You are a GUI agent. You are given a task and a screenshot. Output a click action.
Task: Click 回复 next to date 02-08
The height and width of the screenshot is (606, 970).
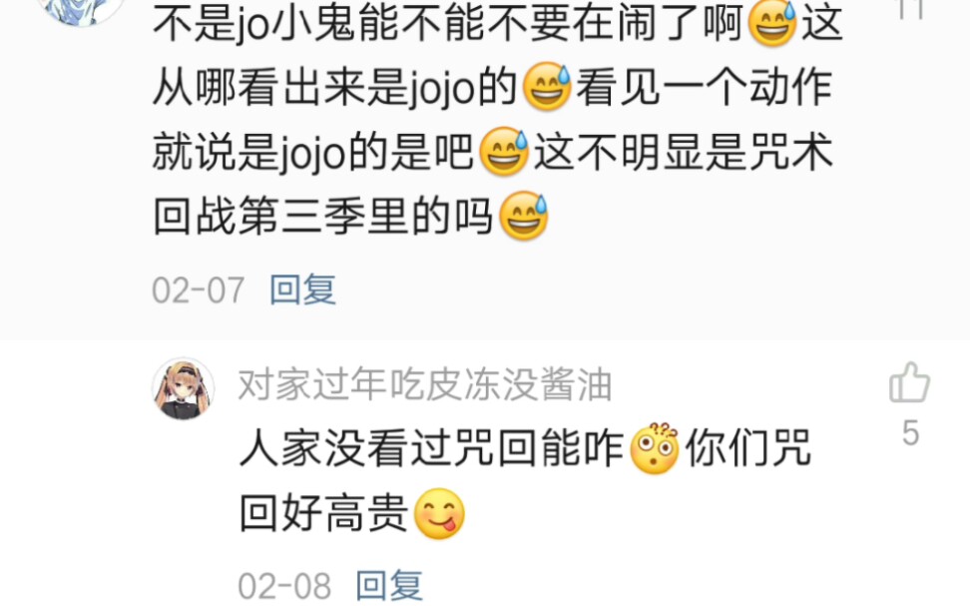tap(390, 585)
